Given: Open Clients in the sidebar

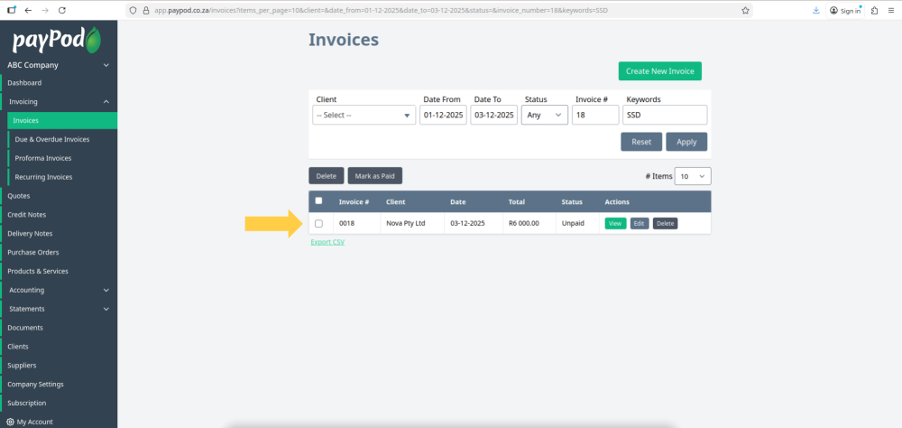Looking at the screenshot, I should (18, 347).
